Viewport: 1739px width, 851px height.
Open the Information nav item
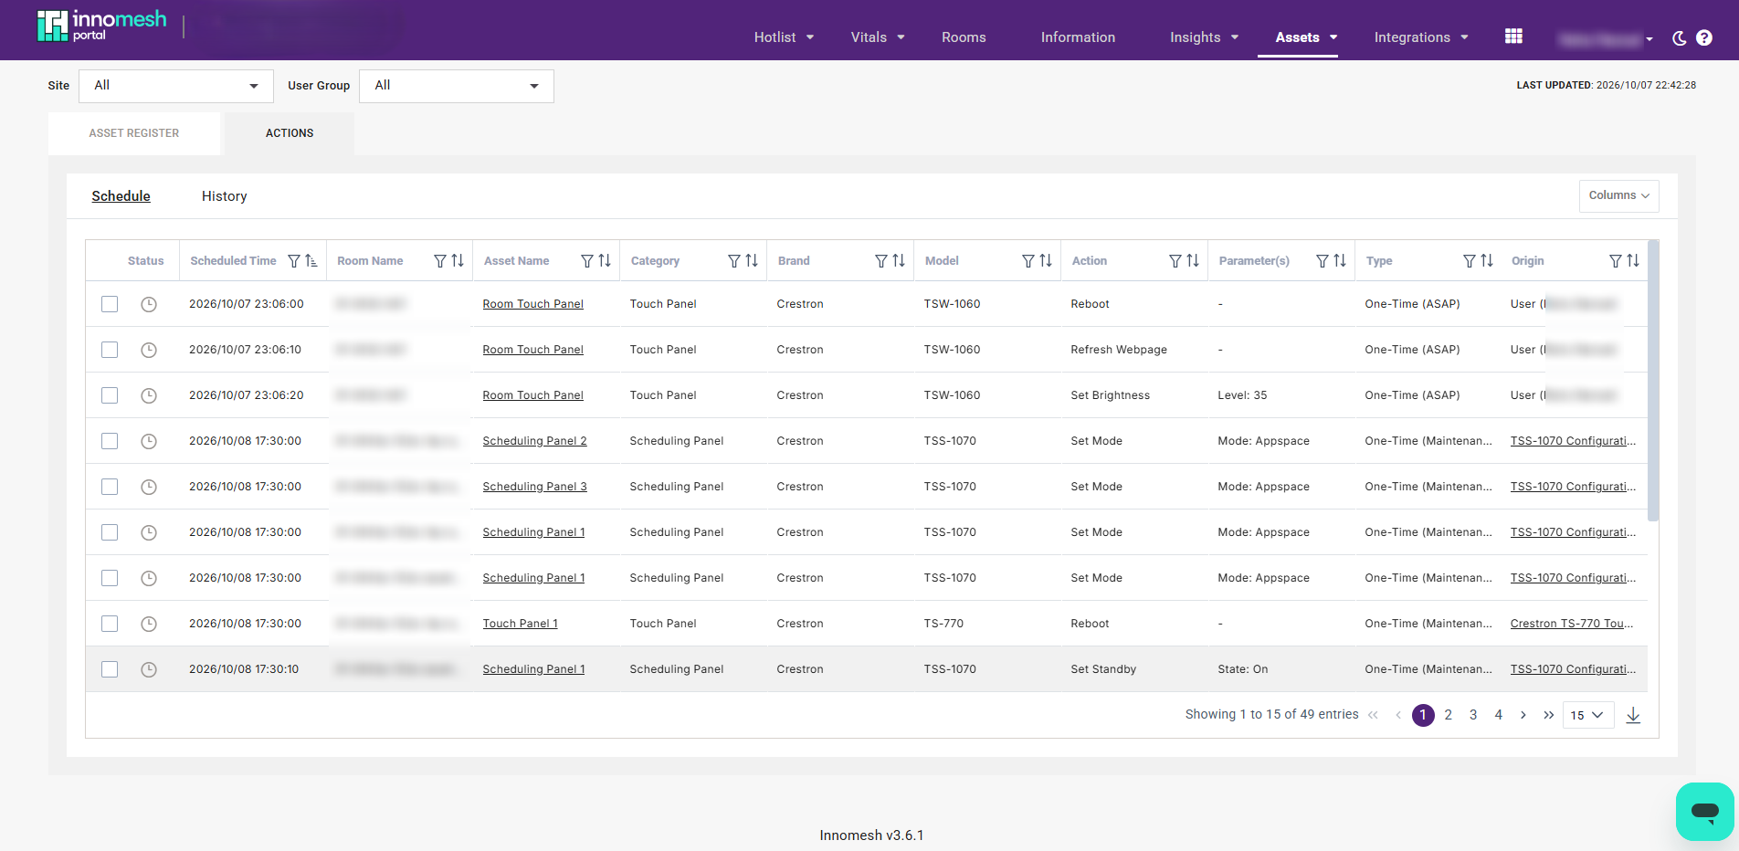tap(1078, 37)
